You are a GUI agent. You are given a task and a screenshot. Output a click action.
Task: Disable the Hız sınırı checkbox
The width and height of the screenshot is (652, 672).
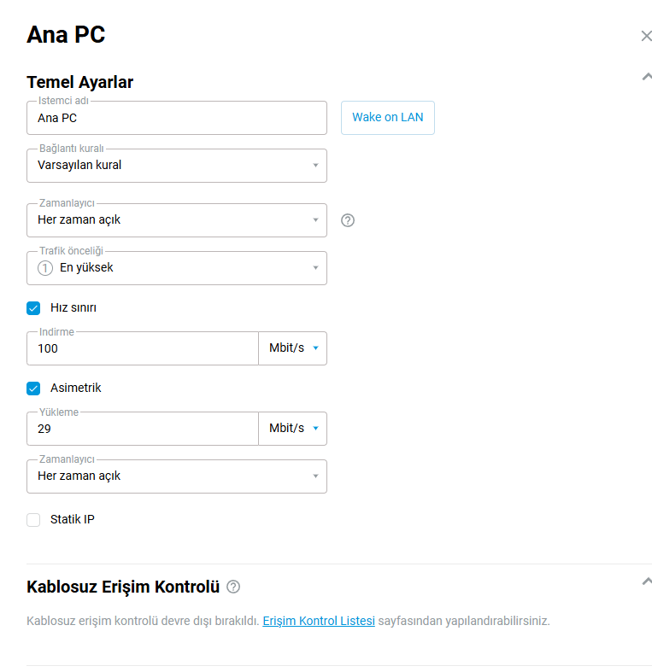point(33,308)
